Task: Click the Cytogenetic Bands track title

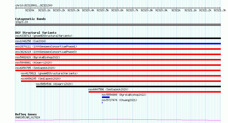Action: point(30,19)
